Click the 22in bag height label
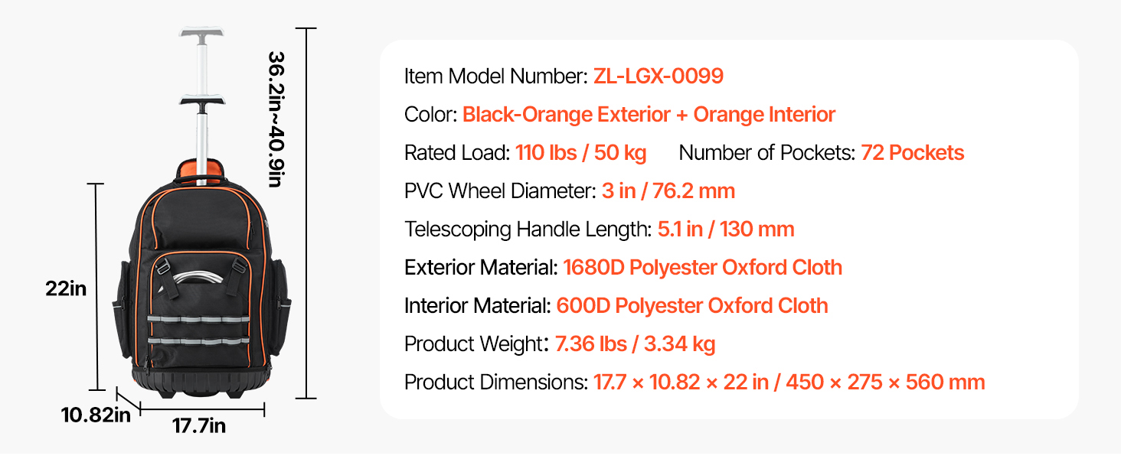This screenshot has height=459, width=1121. (x=66, y=289)
